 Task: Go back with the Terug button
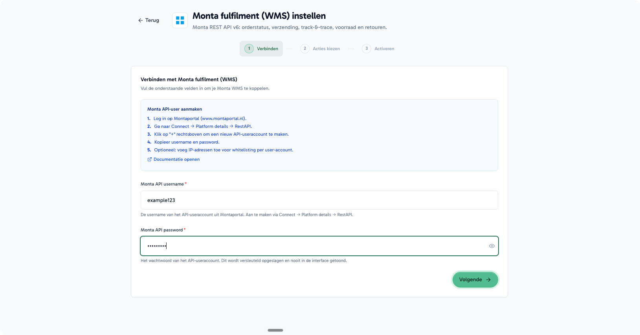(x=149, y=20)
